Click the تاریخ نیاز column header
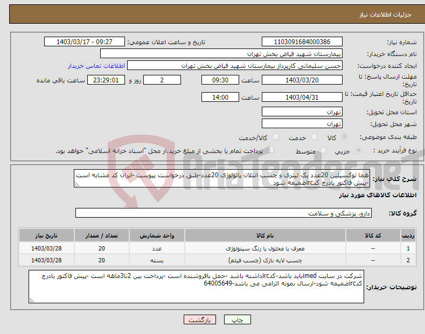Viewport: 425px width, 334px height. coord(46,235)
